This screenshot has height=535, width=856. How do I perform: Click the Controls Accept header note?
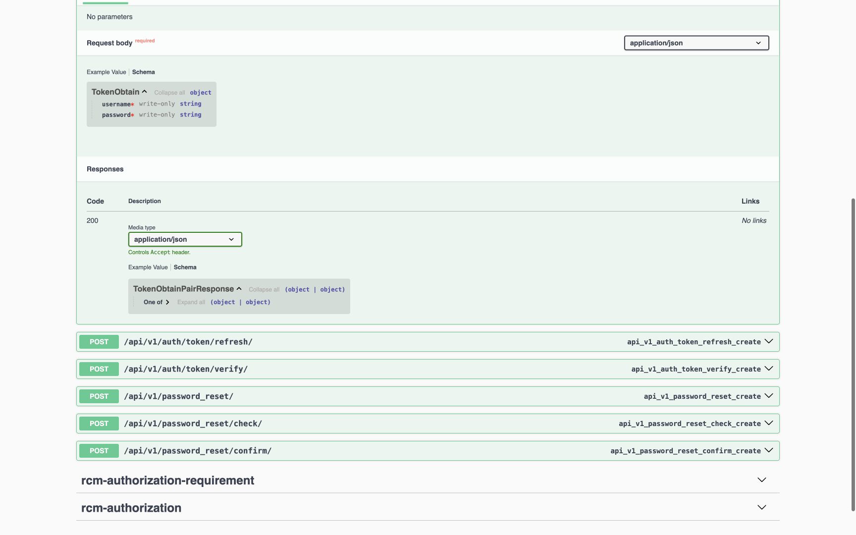159,252
